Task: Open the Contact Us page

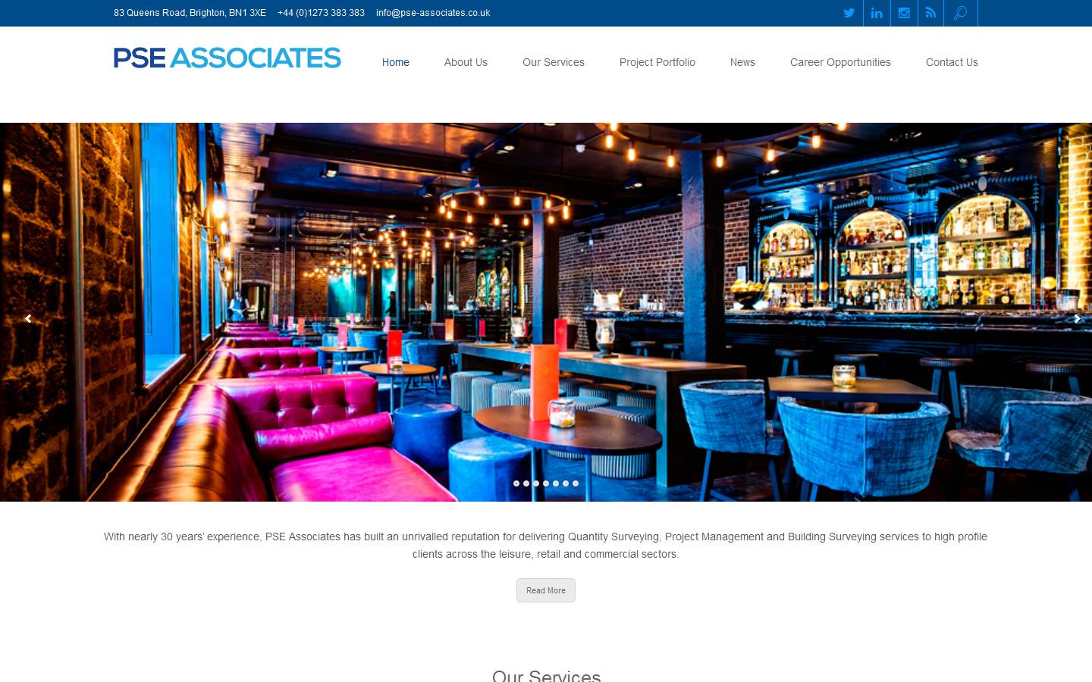Action: coord(952,62)
